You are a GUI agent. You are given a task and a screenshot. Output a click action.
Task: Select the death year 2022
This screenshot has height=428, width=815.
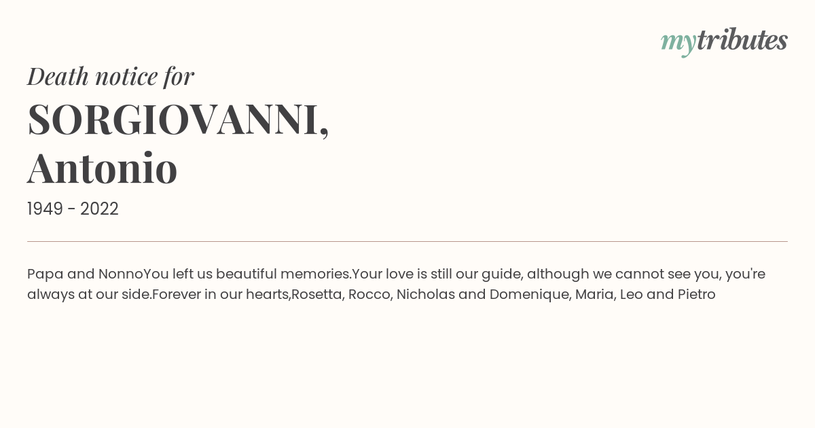click(99, 209)
